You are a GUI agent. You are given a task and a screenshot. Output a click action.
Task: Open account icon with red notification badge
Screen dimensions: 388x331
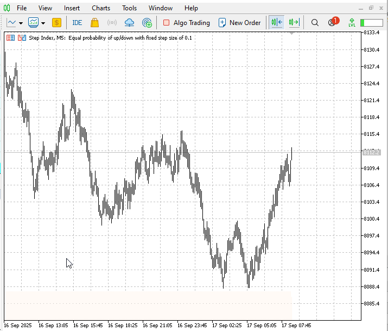coord(333,22)
